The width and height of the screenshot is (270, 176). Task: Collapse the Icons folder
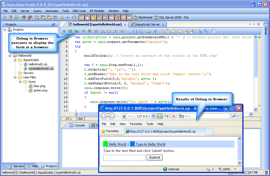pyautogui.click(x=20, y=82)
